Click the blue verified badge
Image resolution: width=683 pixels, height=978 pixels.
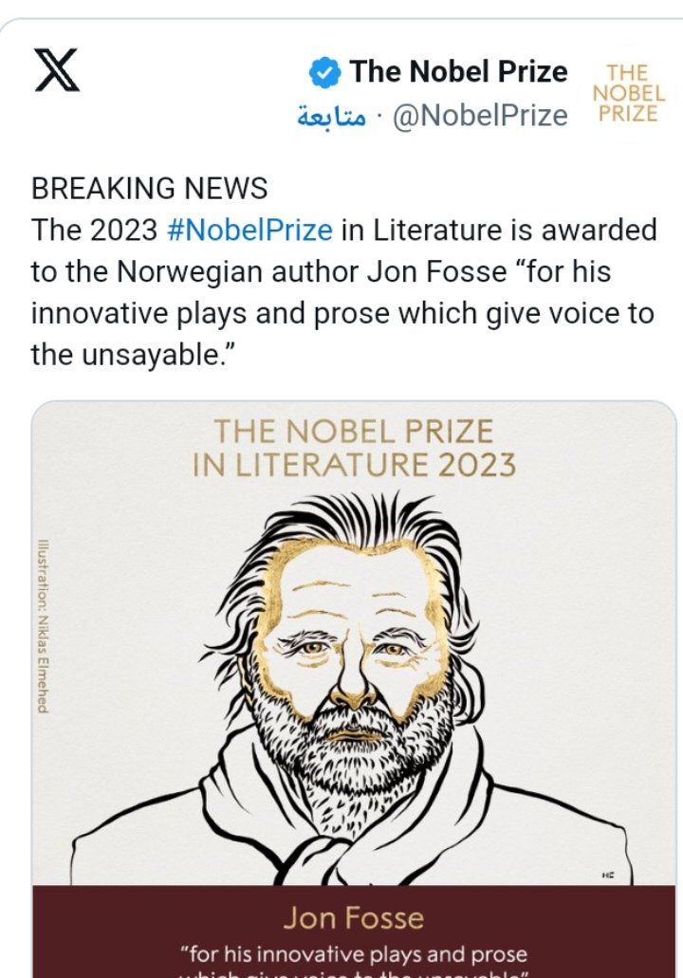(x=325, y=72)
